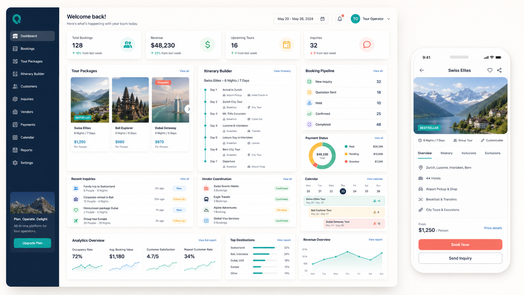The image size is (524, 295).
Task: Click View all in Payment Status
Action: coord(379,138)
